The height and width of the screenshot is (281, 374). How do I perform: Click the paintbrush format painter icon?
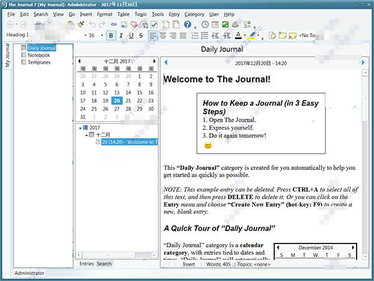click(x=80, y=24)
